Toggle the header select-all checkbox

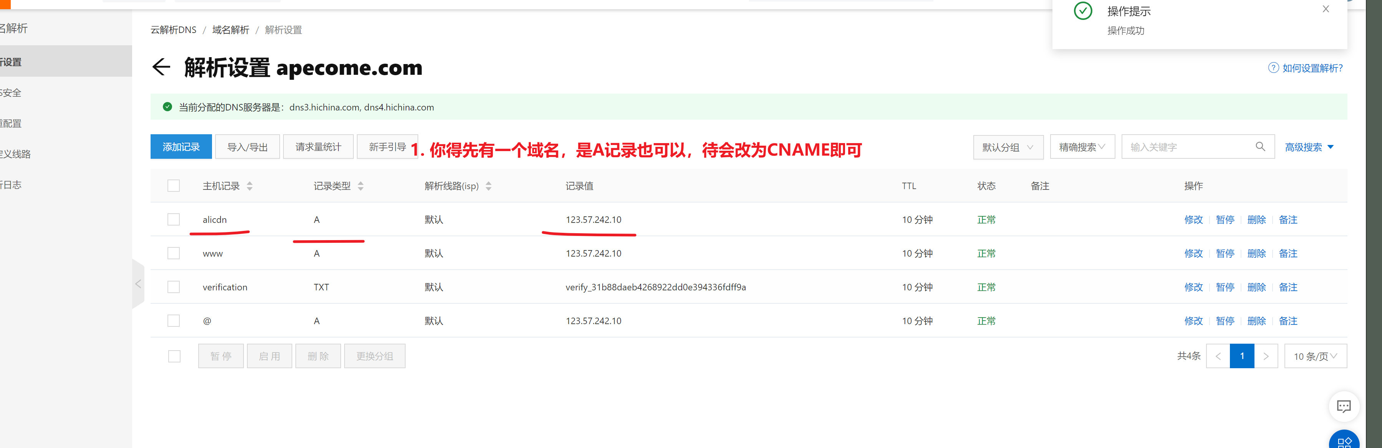173,185
